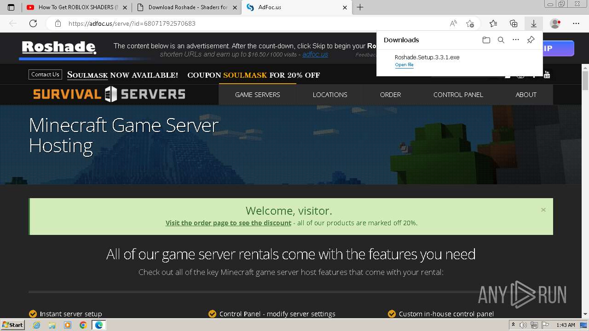
Task: Close the Download Roshade tab
Action: 235,7
